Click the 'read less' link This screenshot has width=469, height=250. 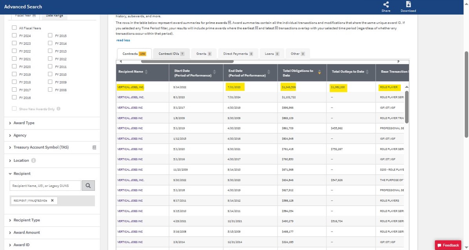pos(123,40)
